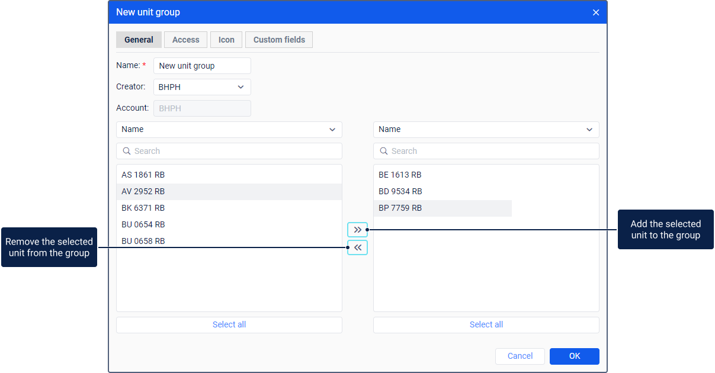This screenshot has height=373, width=715.
Task: Click the Name field containing New unit group
Action: point(202,66)
